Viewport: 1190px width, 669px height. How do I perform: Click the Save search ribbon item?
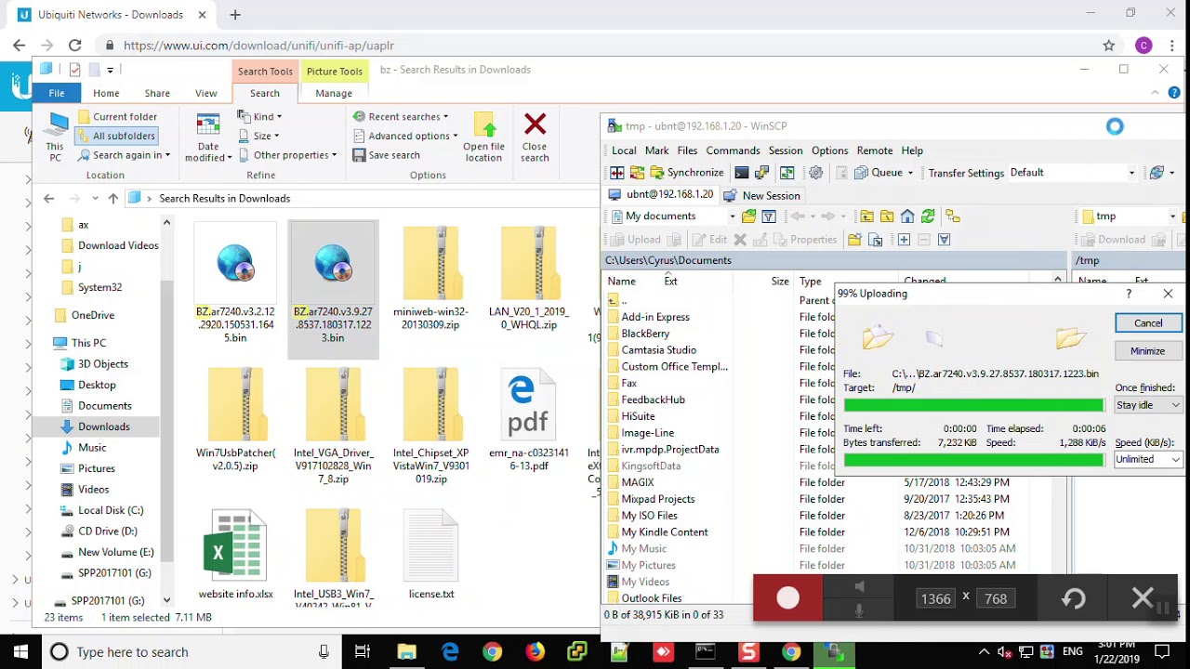(386, 155)
